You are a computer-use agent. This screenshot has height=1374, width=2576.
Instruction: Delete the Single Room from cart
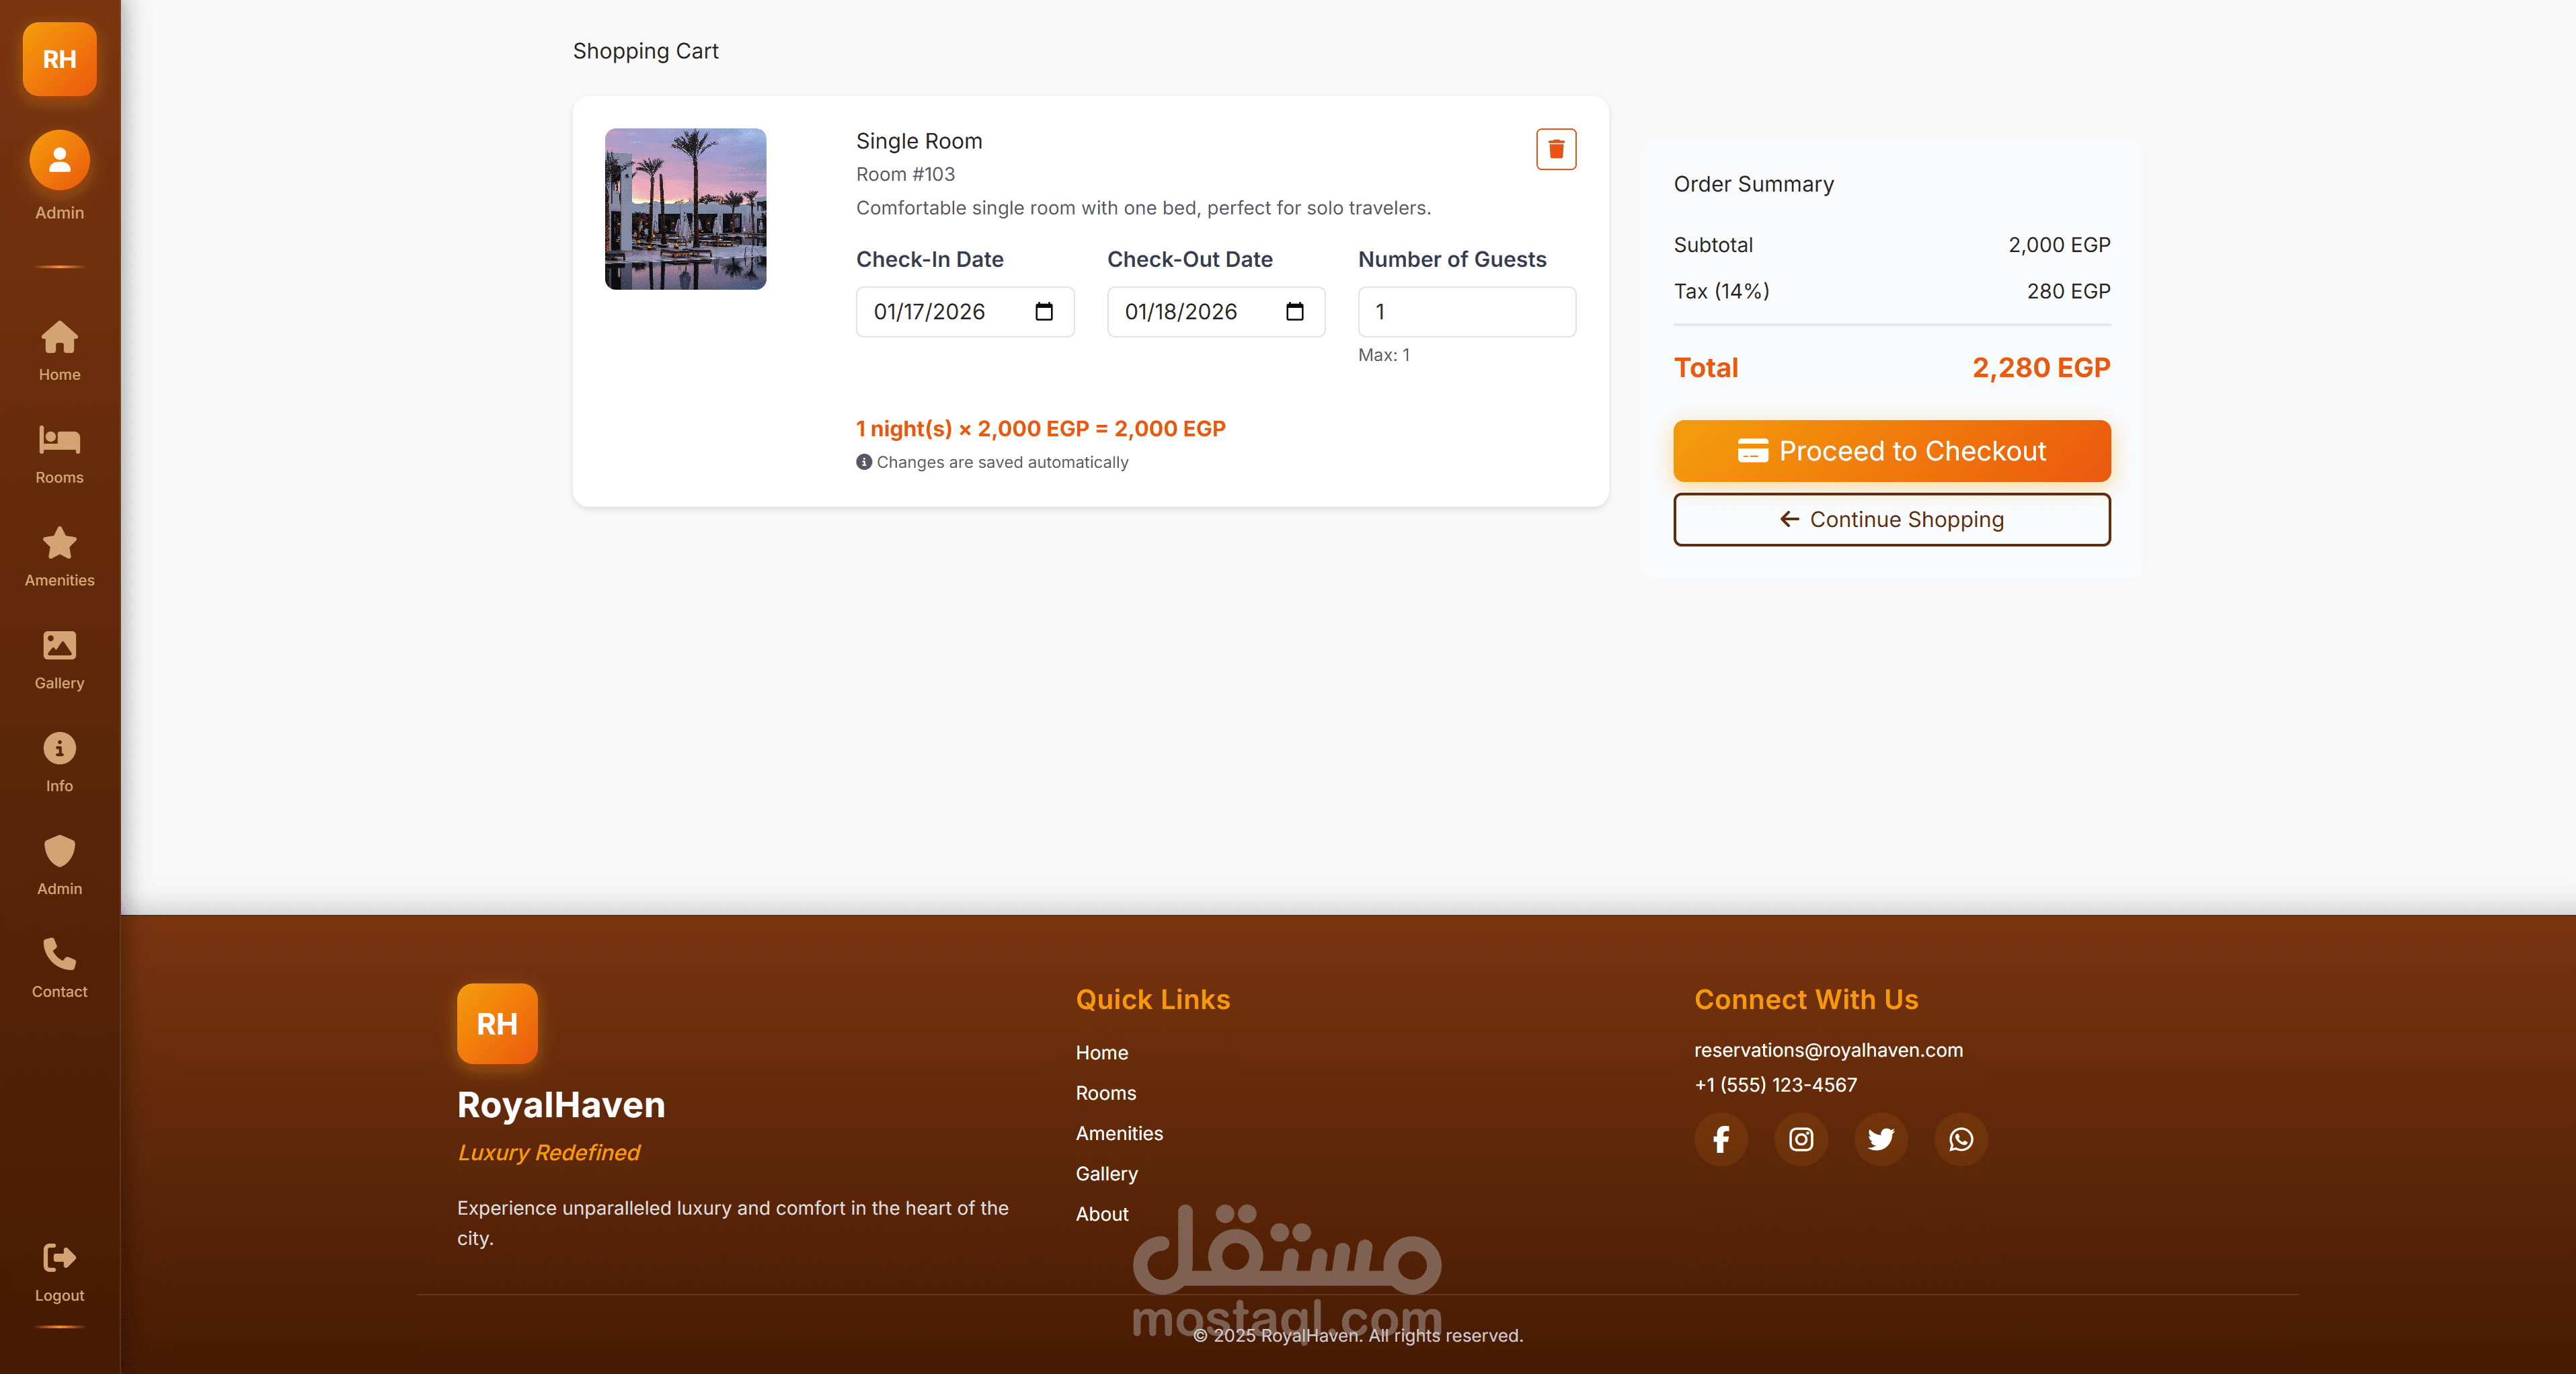pos(1556,149)
